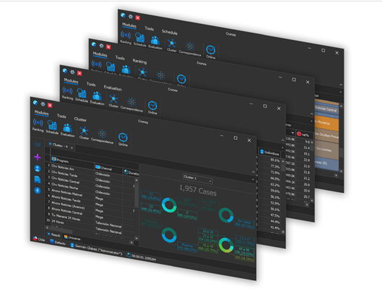382x297 pixels.
Task: Open Cluster module icon in front window
Action: [x=84, y=133]
